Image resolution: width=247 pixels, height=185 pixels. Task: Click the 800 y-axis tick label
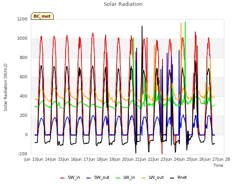click(x=24, y=57)
